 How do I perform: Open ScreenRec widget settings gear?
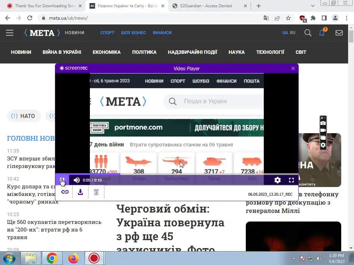(323, 145)
